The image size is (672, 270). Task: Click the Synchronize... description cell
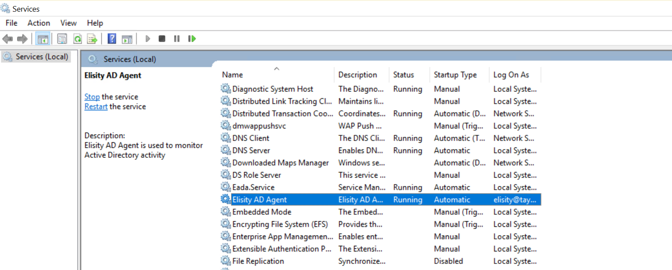(x=362, y=261)
